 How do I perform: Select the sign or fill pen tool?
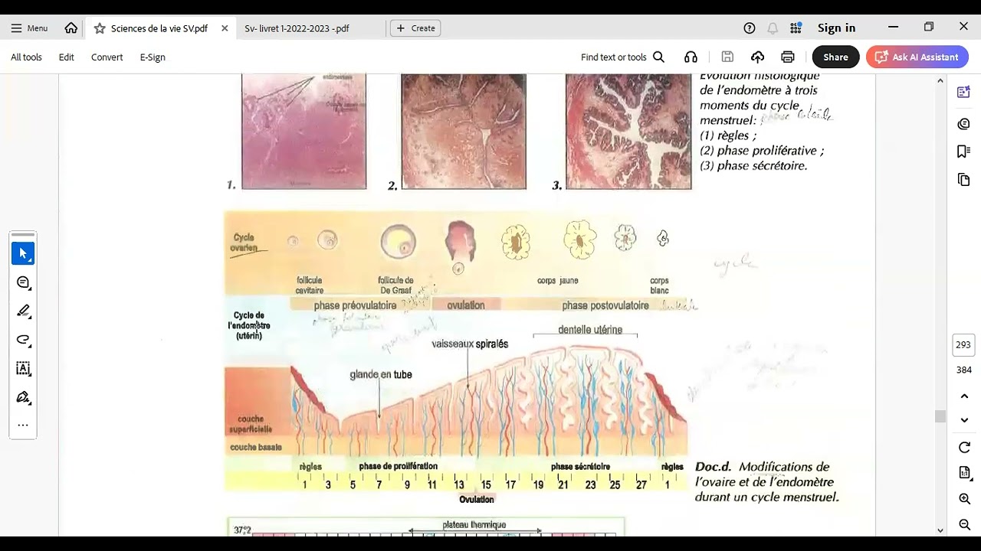(23, 397)
